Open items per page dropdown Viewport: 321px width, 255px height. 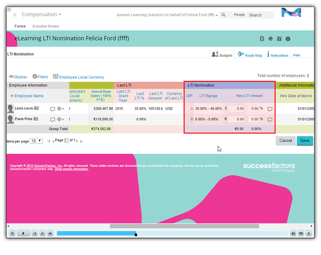tap(36, 141)
